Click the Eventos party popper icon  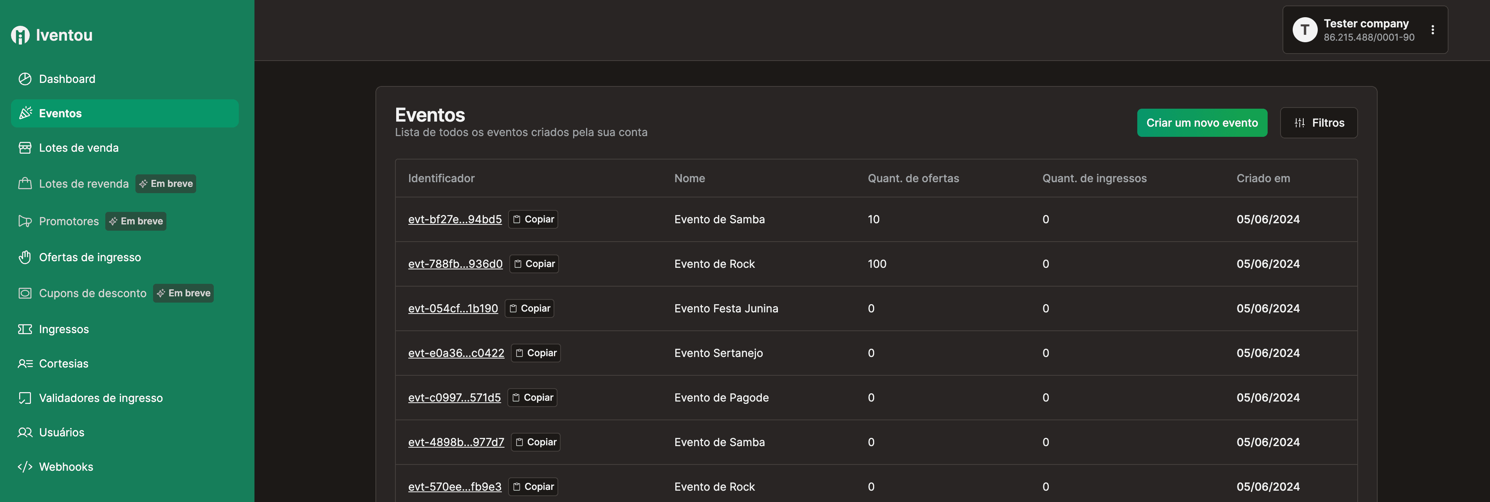point(25,113)
